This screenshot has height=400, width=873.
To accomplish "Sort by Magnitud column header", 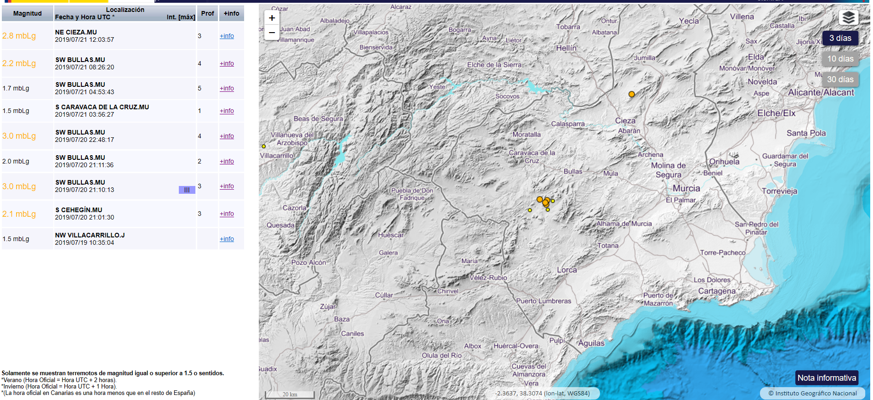I will pos(27,13).
